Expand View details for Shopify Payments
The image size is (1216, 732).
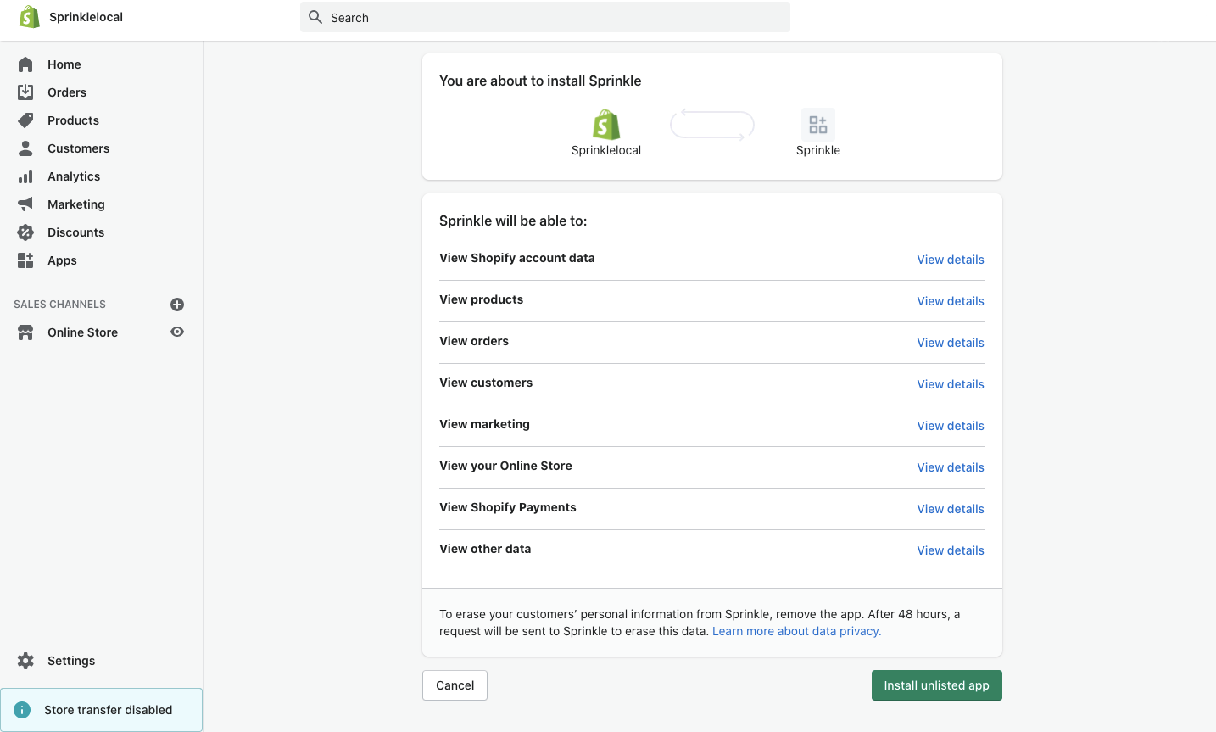[x=950, y=509]
